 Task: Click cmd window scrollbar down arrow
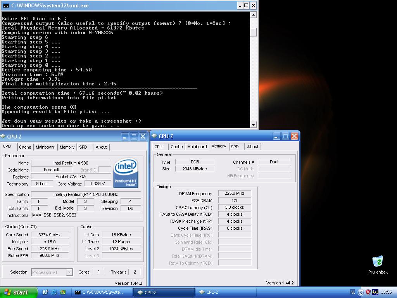point(253,125)
